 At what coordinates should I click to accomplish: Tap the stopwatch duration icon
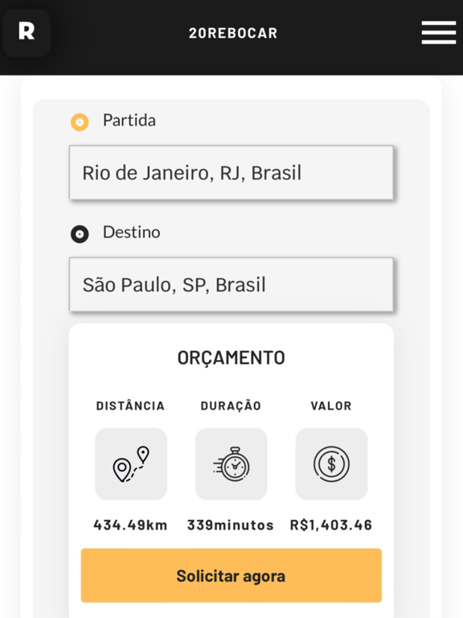coord(231,463)
